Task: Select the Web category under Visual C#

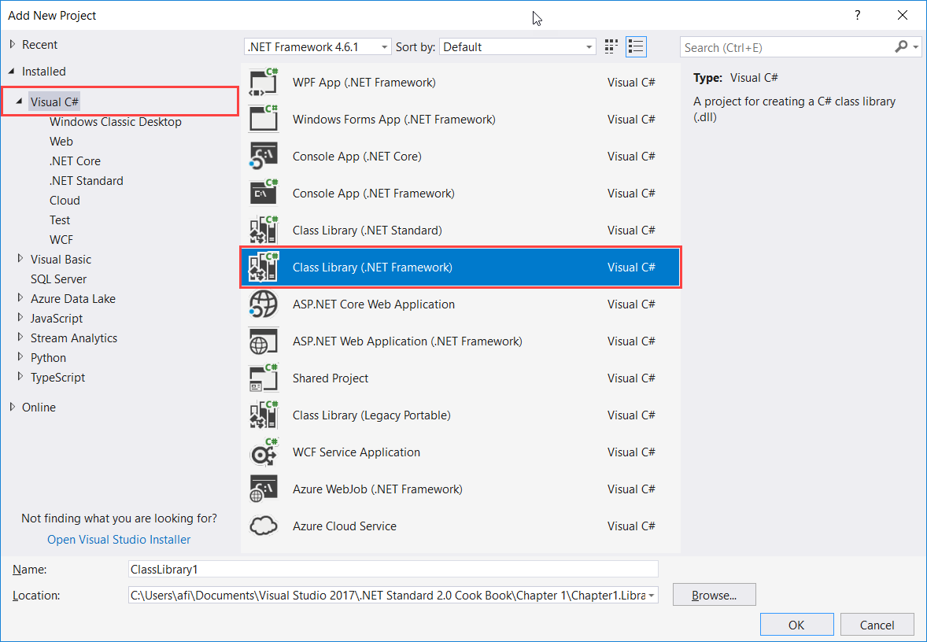Action: point(61,142)
